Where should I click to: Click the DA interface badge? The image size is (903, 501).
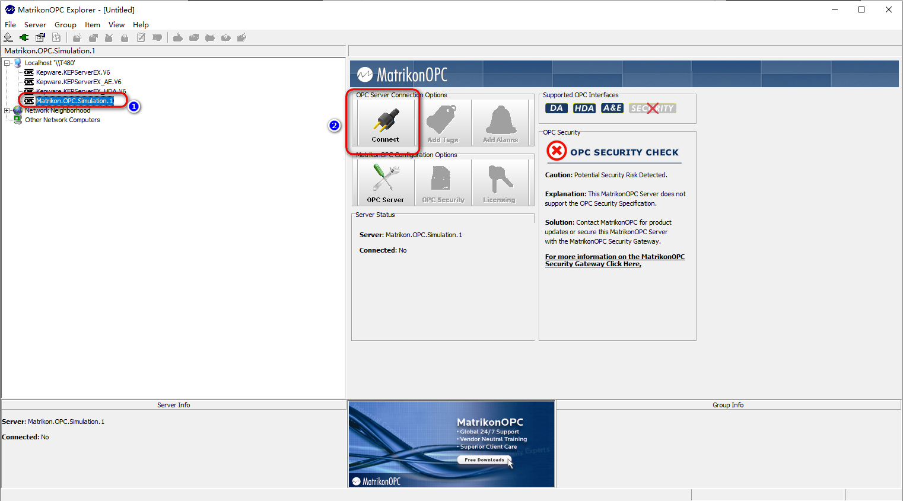(556, 108)
